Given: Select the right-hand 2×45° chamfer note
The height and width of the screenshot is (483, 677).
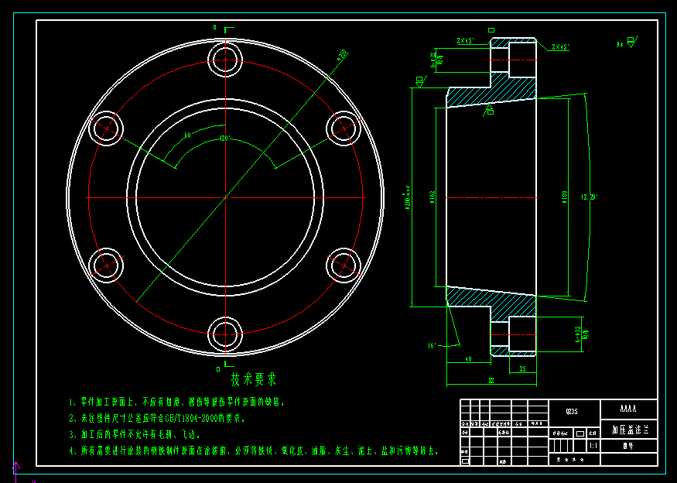Looking at the screenshot, I should tap(560, 46).
